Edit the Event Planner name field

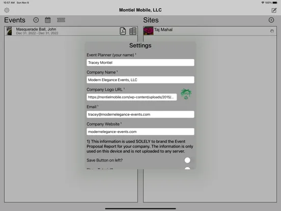[140, 63]
